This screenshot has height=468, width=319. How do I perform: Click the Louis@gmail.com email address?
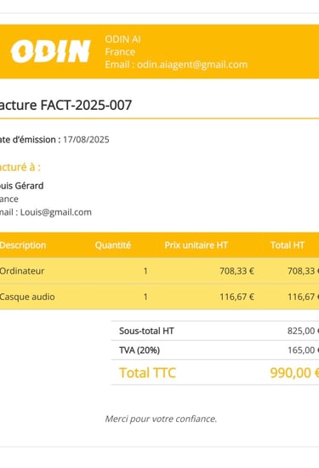[x=55, y=212]
